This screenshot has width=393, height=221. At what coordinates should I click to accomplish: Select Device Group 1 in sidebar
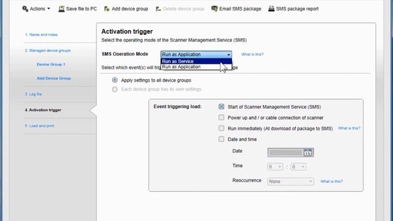(51, 64)
